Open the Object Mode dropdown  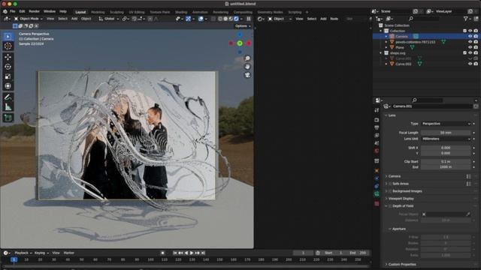[29, 19]
